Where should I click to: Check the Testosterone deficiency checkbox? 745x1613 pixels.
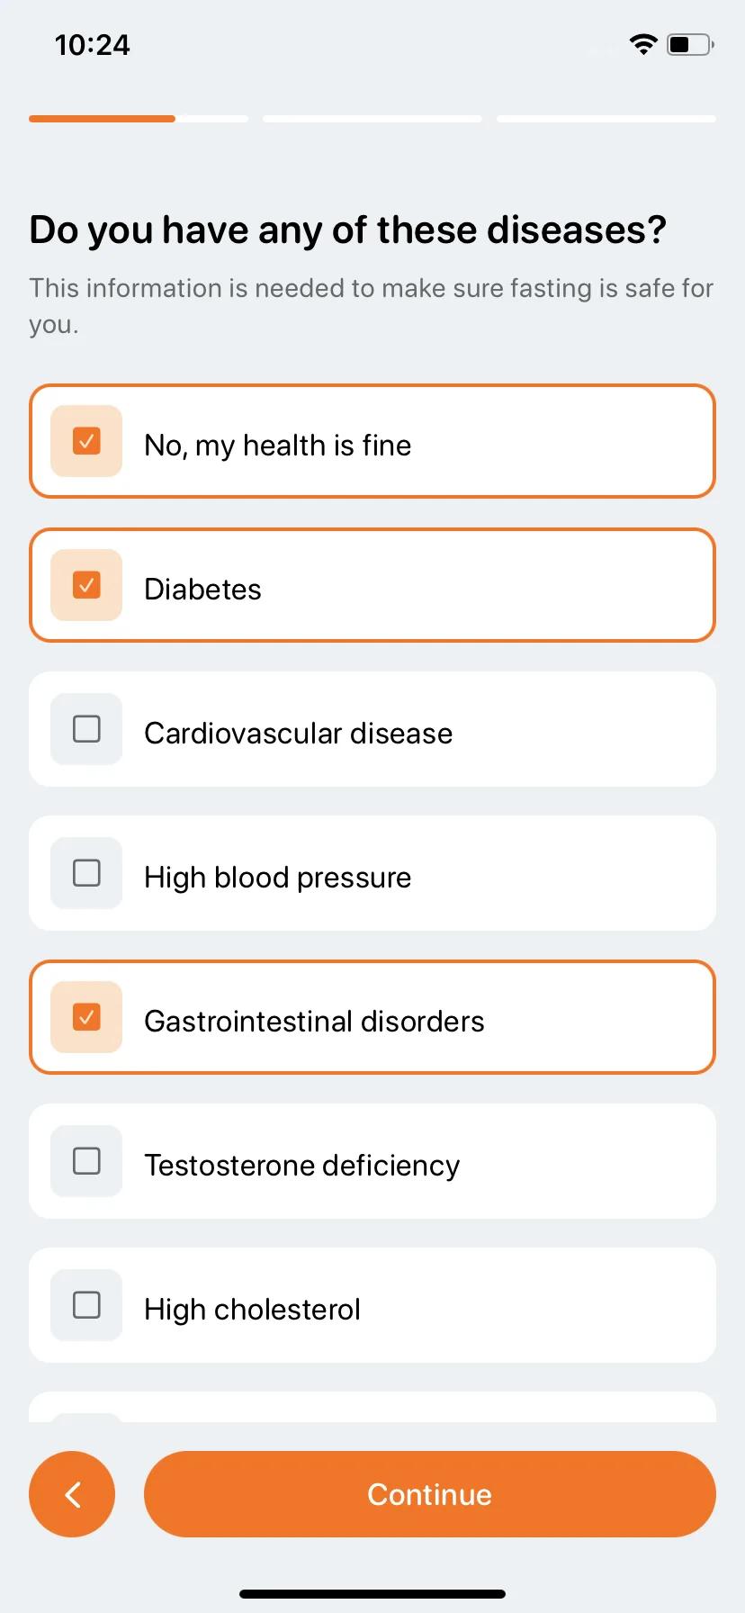tap(86, 1161)
